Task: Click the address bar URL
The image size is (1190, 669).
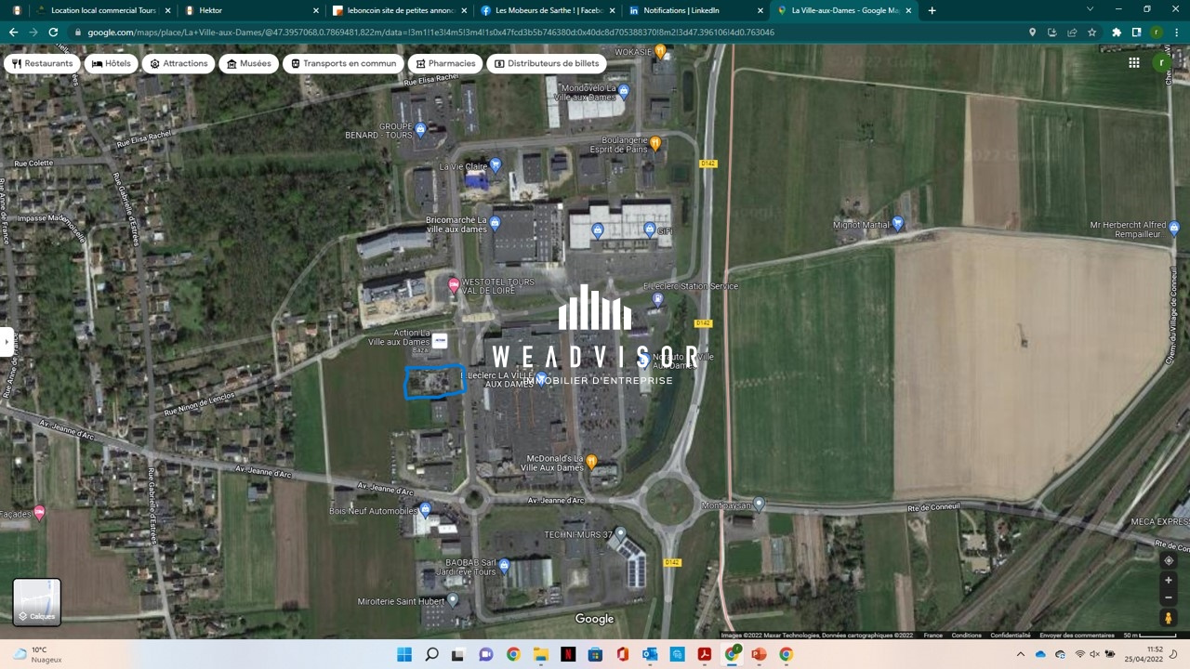Action: [430, 32]
